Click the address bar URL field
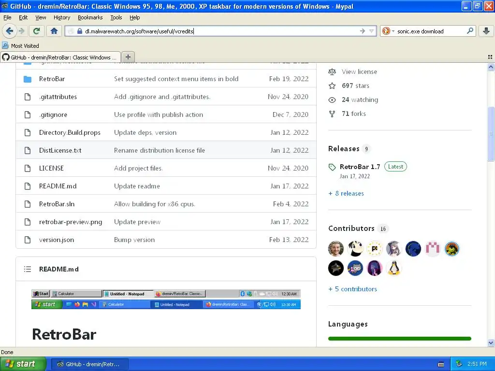The width and height of the screenshot is (495, 371). (221, 31)
